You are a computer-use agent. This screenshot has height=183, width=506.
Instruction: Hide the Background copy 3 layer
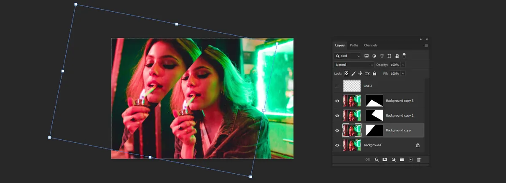337,101
